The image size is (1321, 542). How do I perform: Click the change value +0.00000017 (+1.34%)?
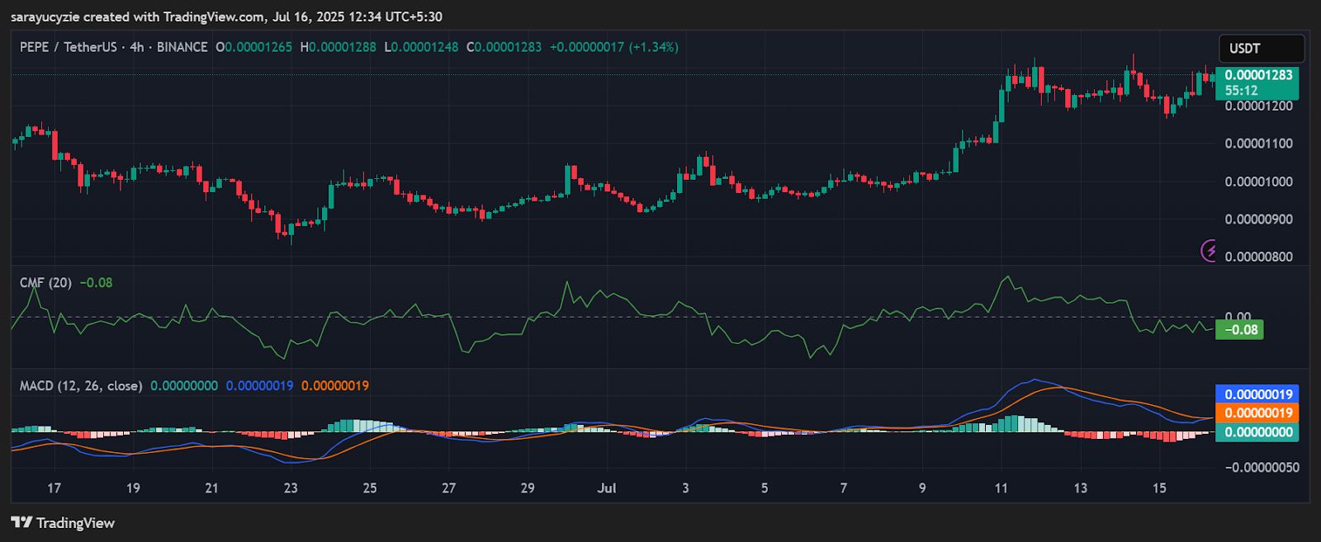614,47
